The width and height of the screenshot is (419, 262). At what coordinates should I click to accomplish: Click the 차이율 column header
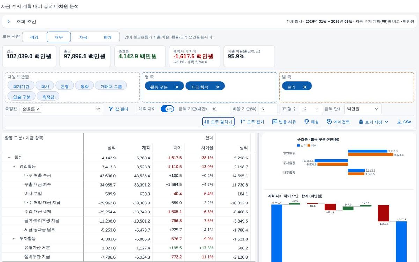coord(200,148)
